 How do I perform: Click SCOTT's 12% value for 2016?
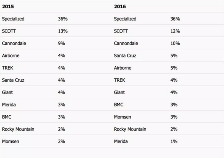coord(175,31)
